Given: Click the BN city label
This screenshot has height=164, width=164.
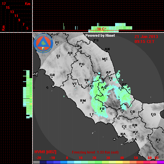Looking at the screenshot, I should [x=135, y=125].
